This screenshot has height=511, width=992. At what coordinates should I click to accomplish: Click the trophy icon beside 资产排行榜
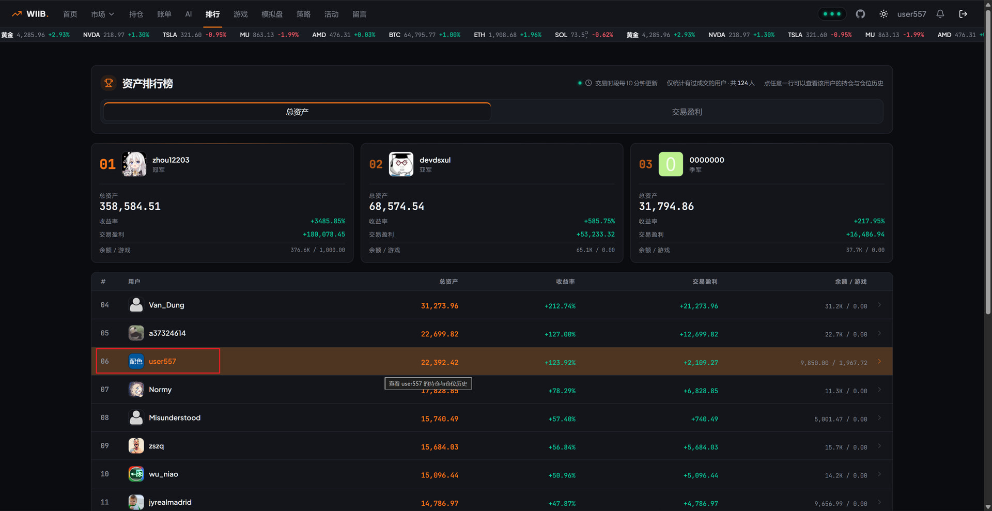click(x=109, y=83)
